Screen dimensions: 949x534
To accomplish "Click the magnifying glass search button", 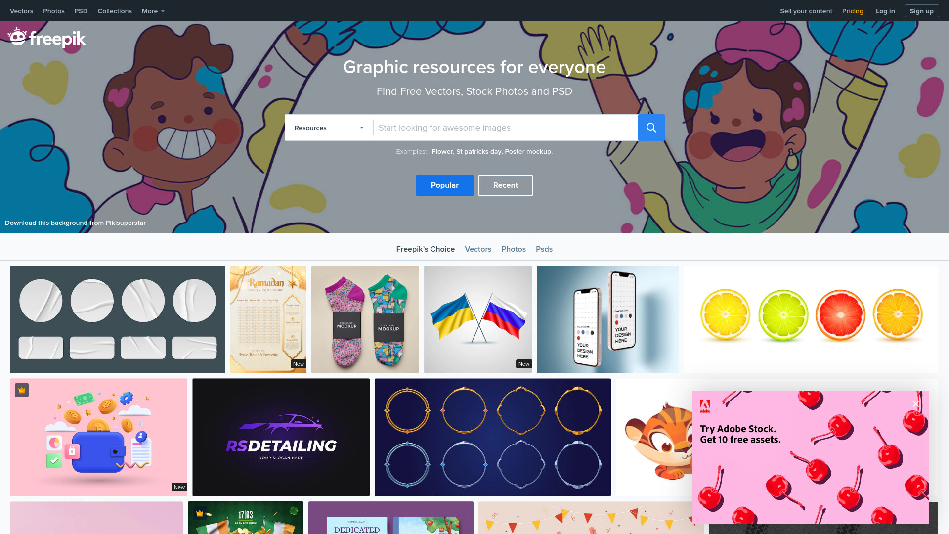I will pos(651,128).
